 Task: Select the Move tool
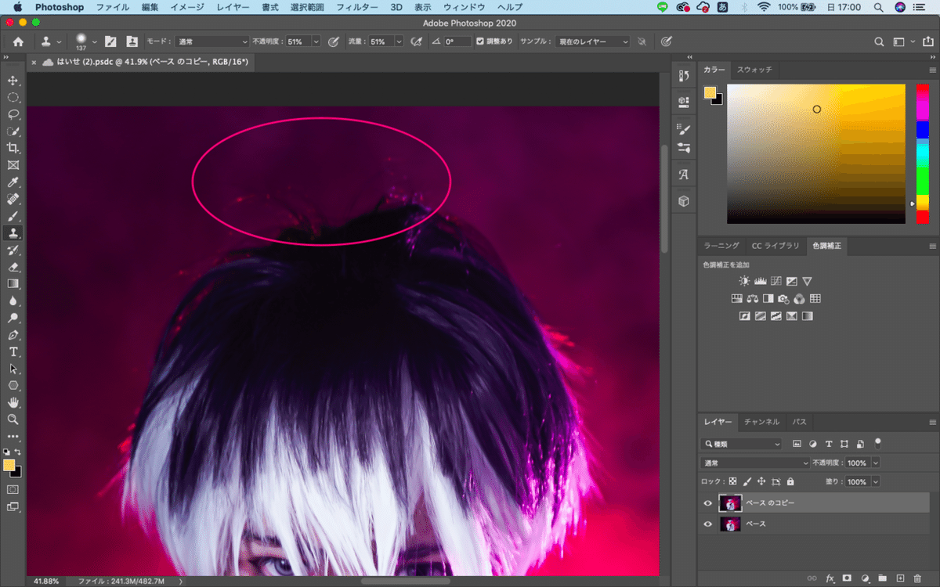coord(13,81)
